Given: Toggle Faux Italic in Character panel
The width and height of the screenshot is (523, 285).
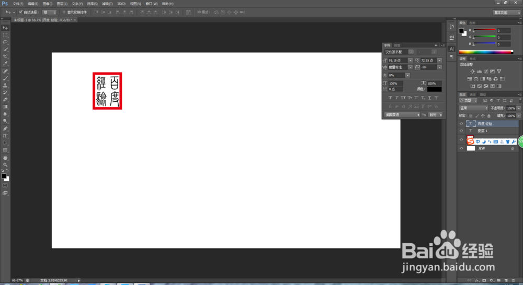Looking at the screenshot, I should (x=396, y=98).
